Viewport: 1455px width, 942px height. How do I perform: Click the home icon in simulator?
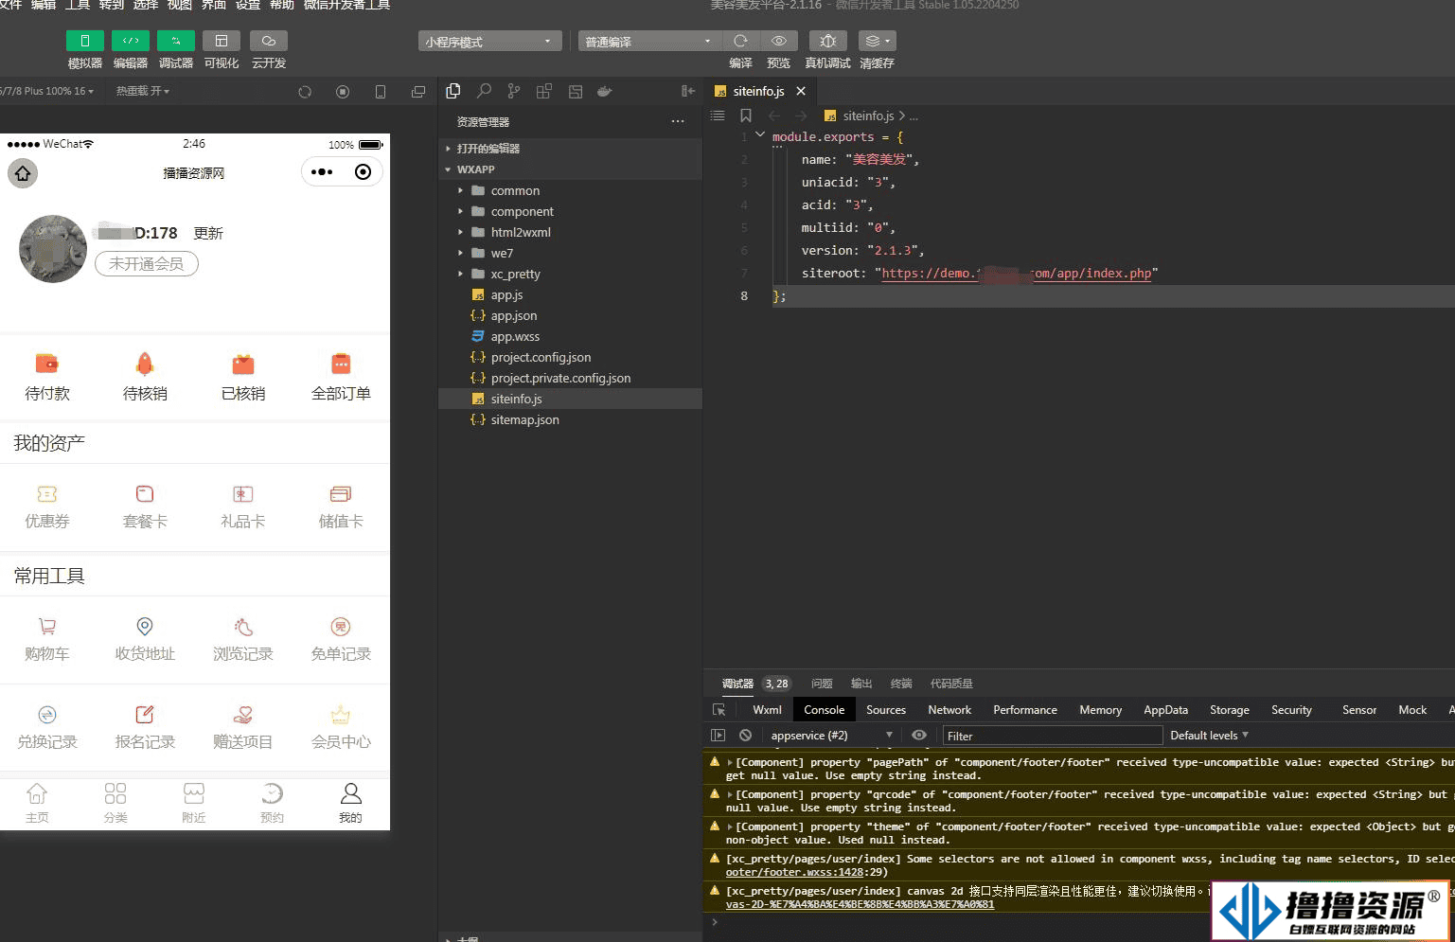(x=23, y=173)
